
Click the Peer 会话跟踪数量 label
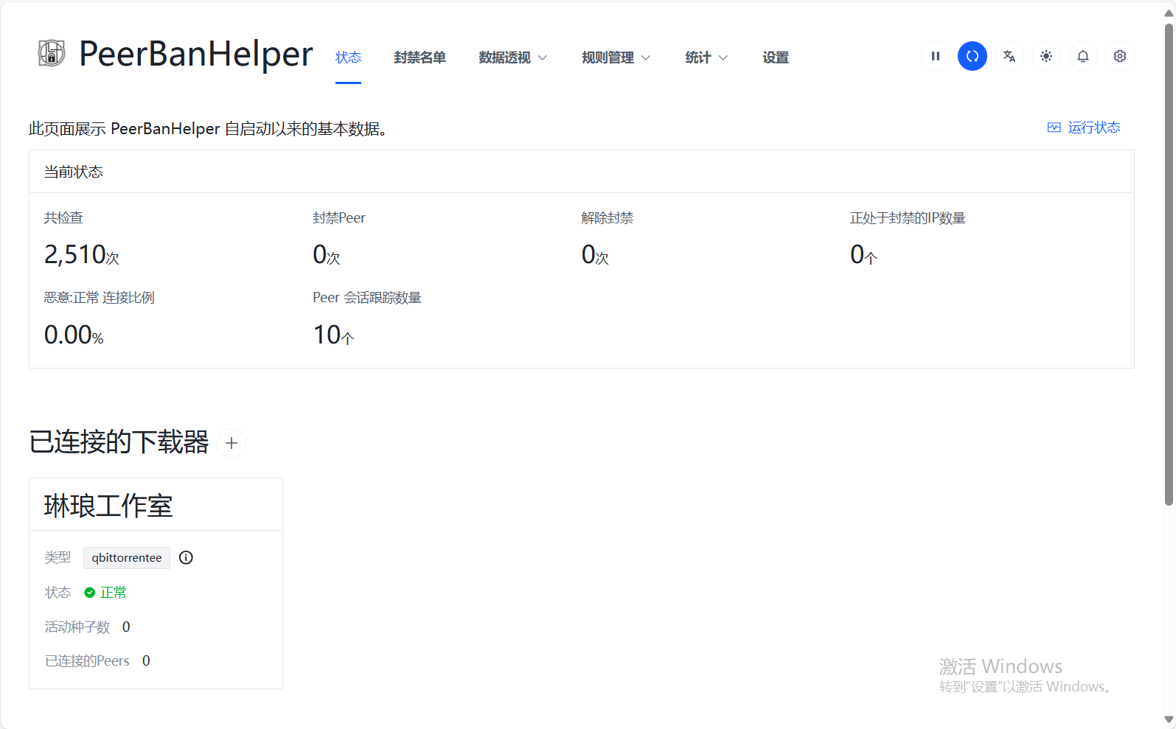click(x=367, y=298)
